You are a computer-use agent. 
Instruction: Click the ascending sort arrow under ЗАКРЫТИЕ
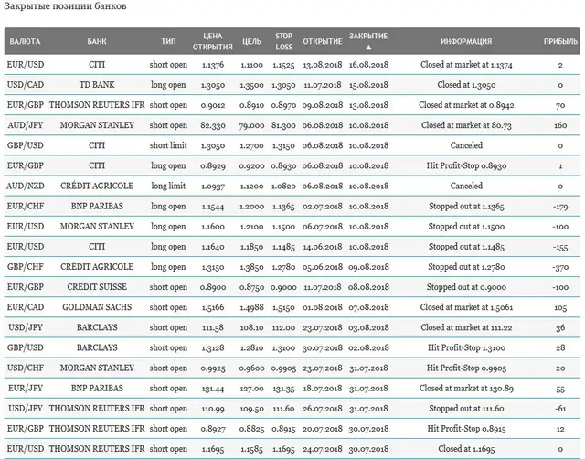[368, 48]
